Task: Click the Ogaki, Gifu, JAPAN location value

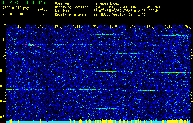Action: [127, 7]
